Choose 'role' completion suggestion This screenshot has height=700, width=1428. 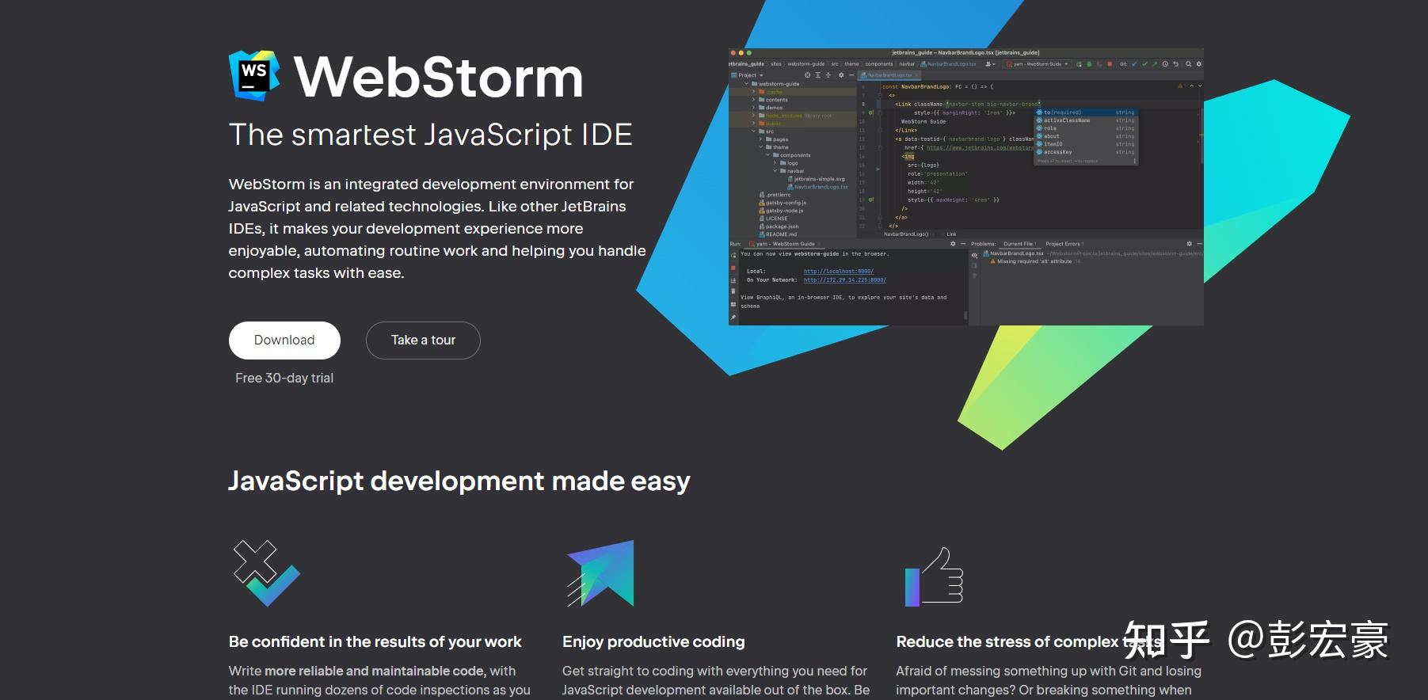click(x=1087, y=128)
